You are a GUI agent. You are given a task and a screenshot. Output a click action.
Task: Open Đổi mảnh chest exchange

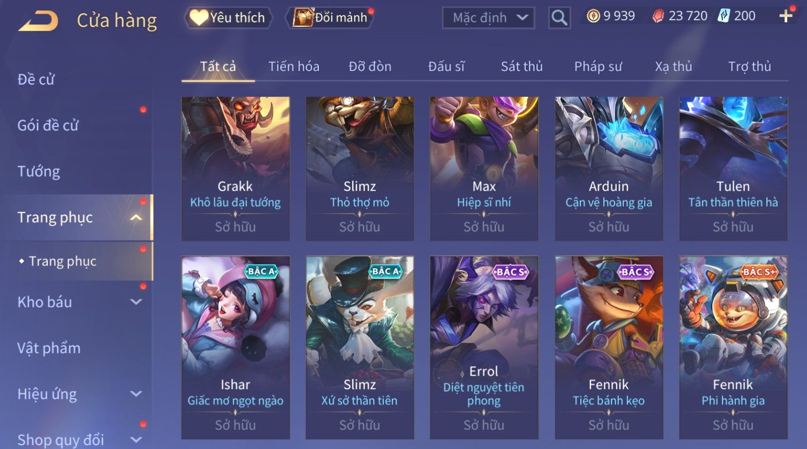tap(331, 18)
